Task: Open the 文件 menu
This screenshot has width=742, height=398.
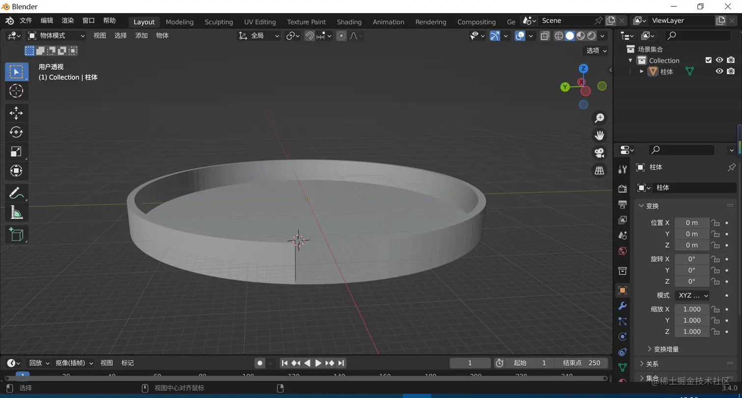Action: pos(26,21)
